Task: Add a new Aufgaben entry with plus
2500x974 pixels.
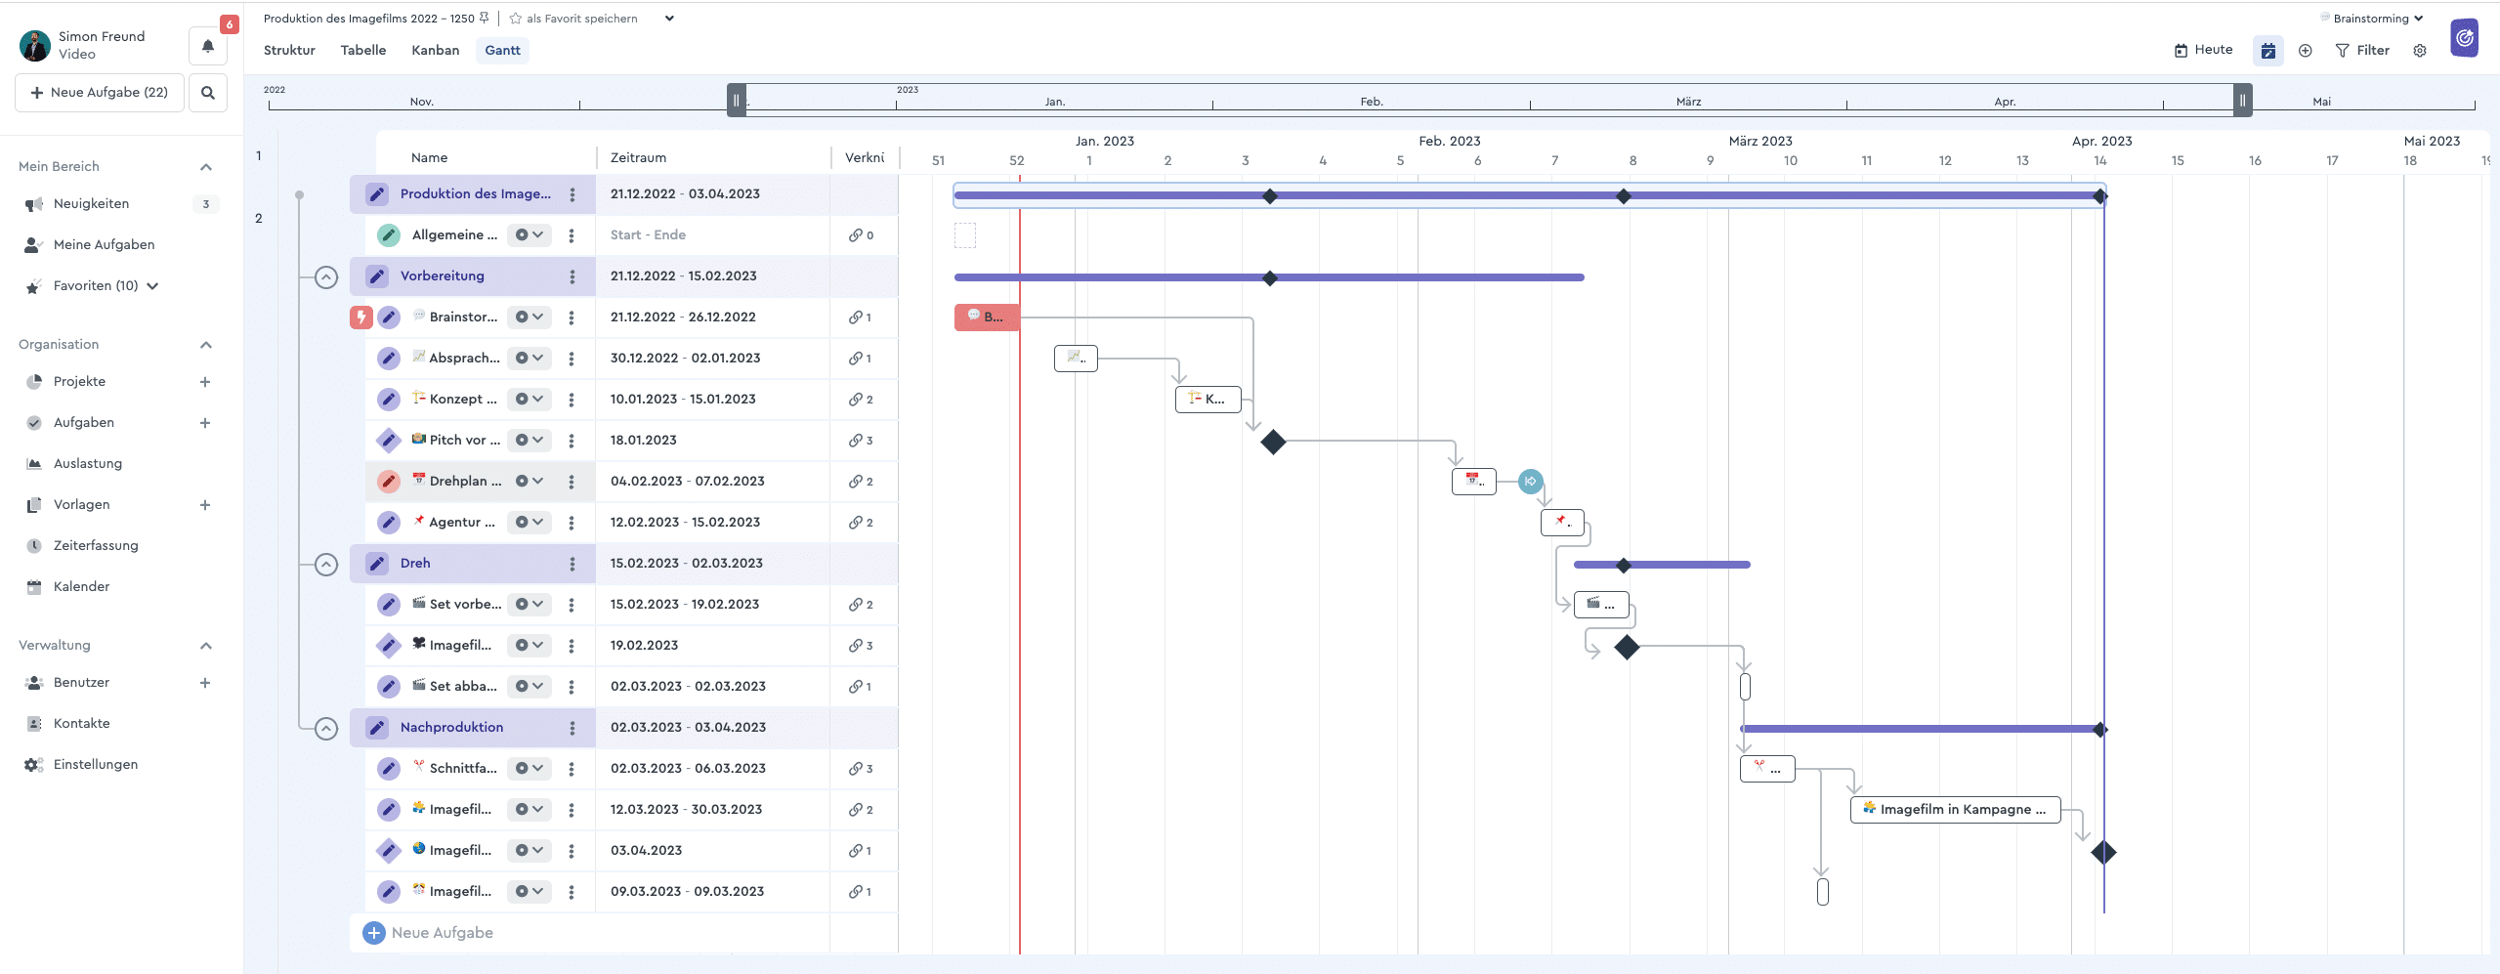Action: click(x=205, y=423)
